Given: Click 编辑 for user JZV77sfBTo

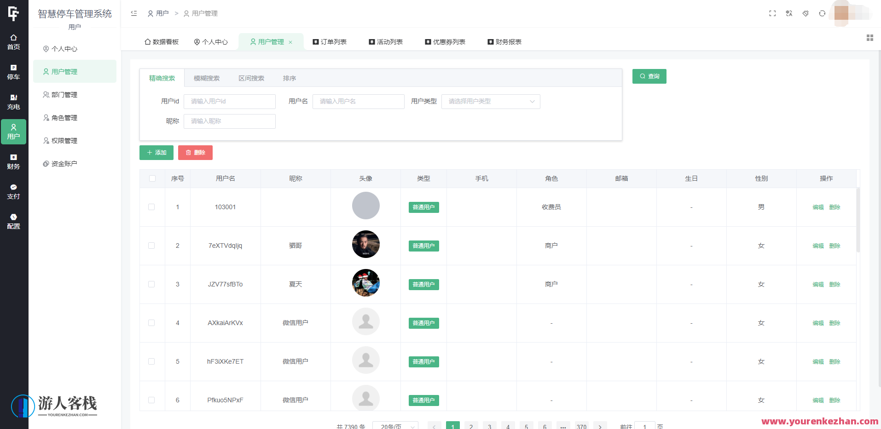Looking at the screenshot, I should click(818, 284).
